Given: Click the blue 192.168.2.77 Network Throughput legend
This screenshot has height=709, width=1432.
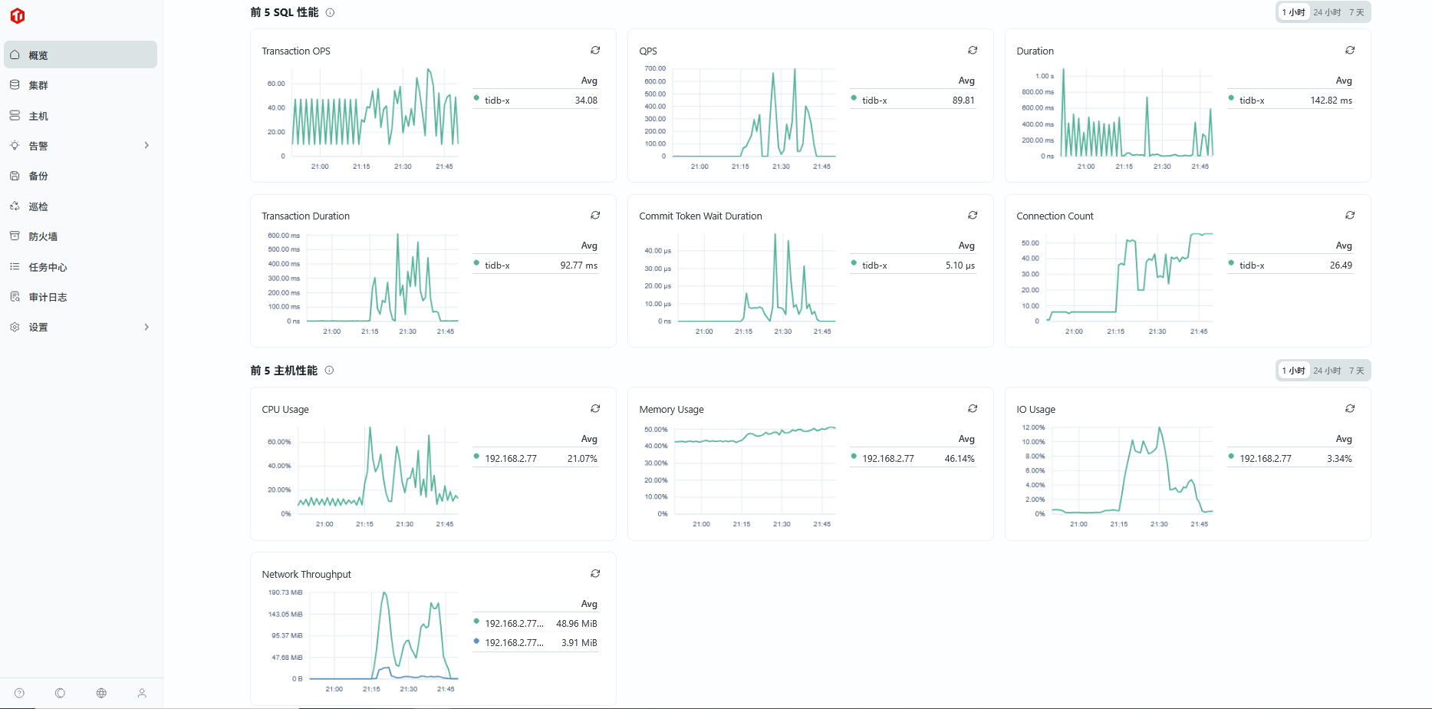Looking at the screenshot, I should [513, 643].
